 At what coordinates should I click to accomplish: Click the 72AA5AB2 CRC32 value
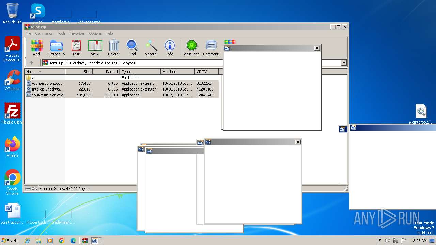click(x=205, y=95)
